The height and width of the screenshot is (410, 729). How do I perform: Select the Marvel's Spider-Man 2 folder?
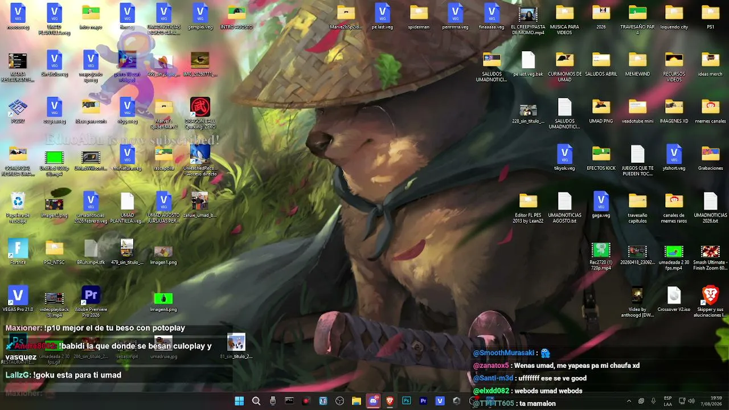[x=163, y=113]
